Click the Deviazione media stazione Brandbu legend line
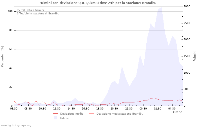 [x=91, y=114]
